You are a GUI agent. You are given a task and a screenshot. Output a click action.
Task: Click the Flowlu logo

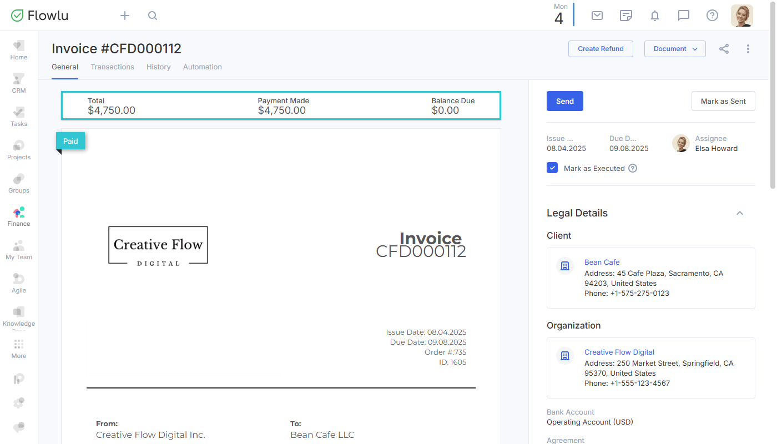click(39, 16)
